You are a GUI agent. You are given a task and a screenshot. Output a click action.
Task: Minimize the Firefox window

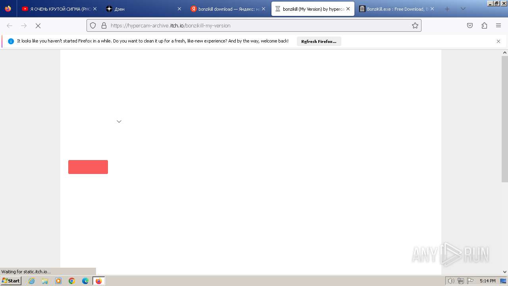point(490,3)
